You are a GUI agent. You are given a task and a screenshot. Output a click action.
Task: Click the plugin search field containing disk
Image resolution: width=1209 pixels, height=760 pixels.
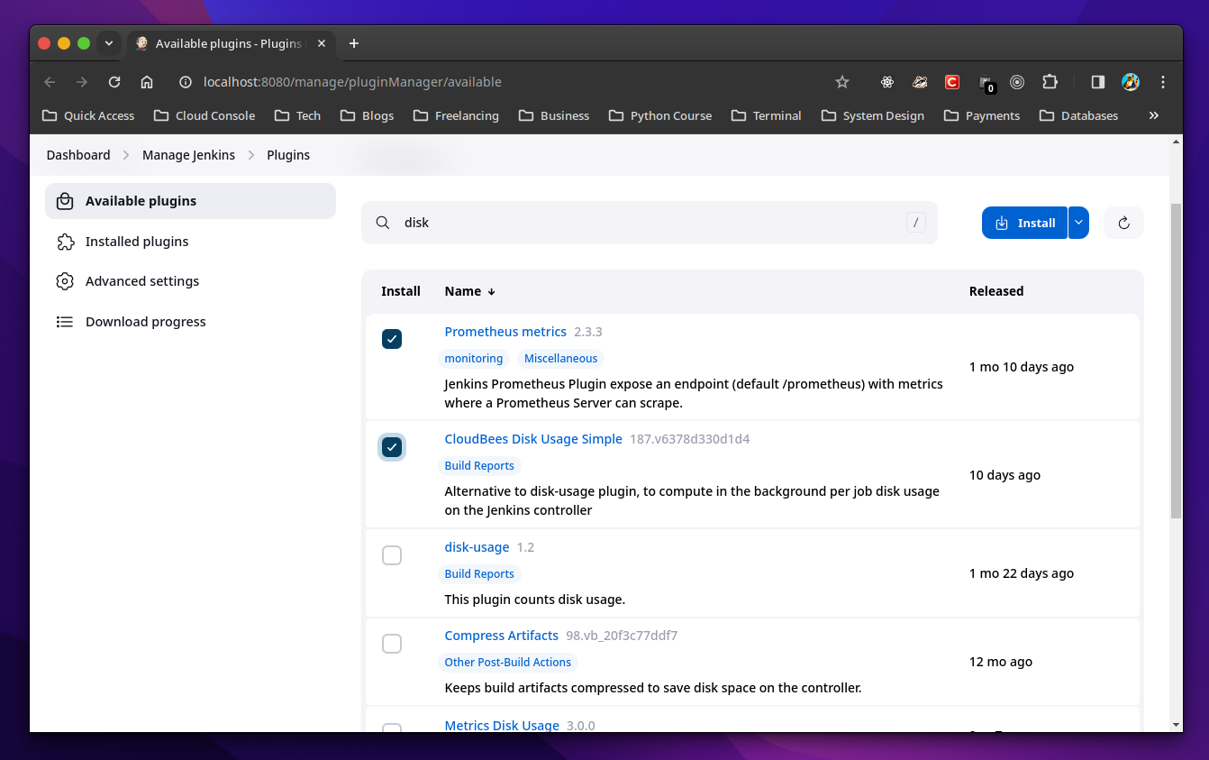[x=650, y=223]
